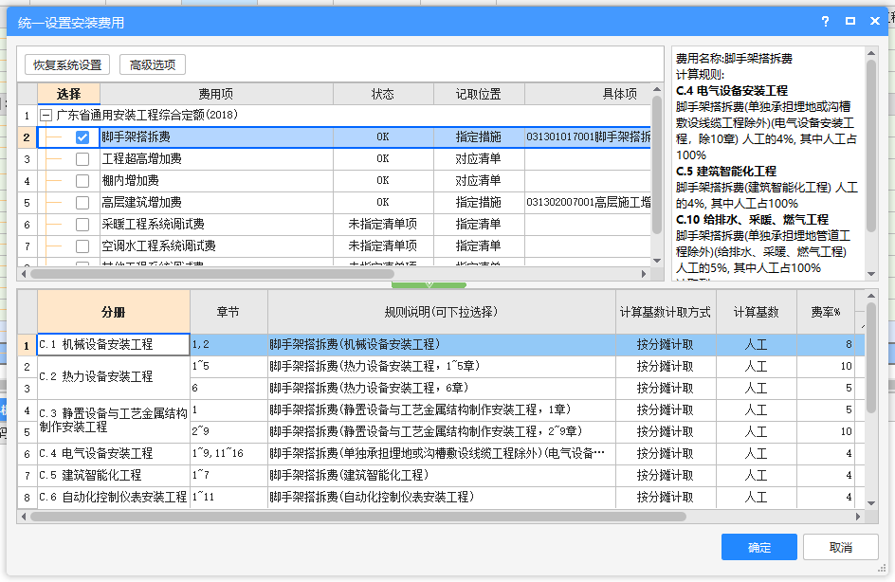Screen dimensions: 895x582
Task: Click the 选择 column header
Action: [68, 94]
